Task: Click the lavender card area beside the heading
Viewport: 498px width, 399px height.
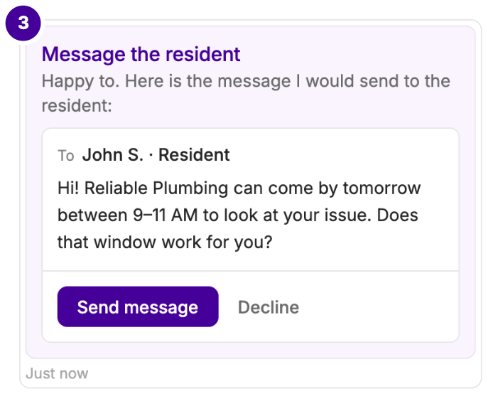Action: pos(356,54)
